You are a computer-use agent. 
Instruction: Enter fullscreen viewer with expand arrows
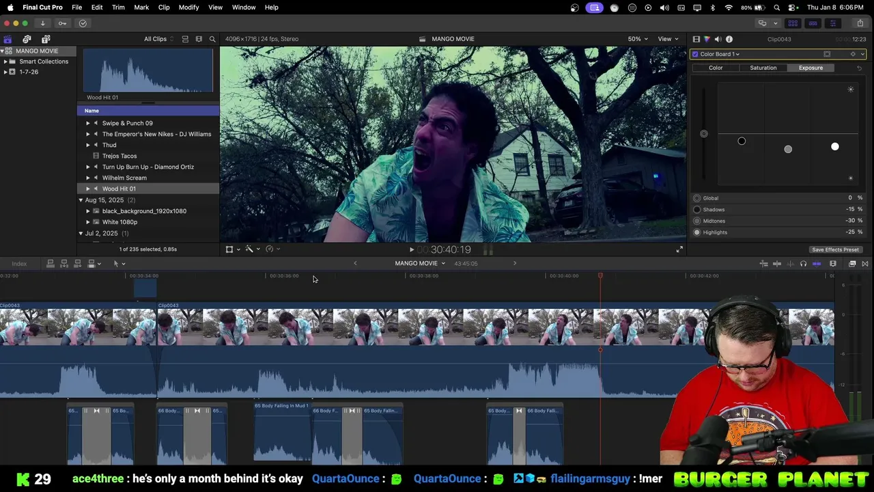pyautogui.click(x=679, y=250)
